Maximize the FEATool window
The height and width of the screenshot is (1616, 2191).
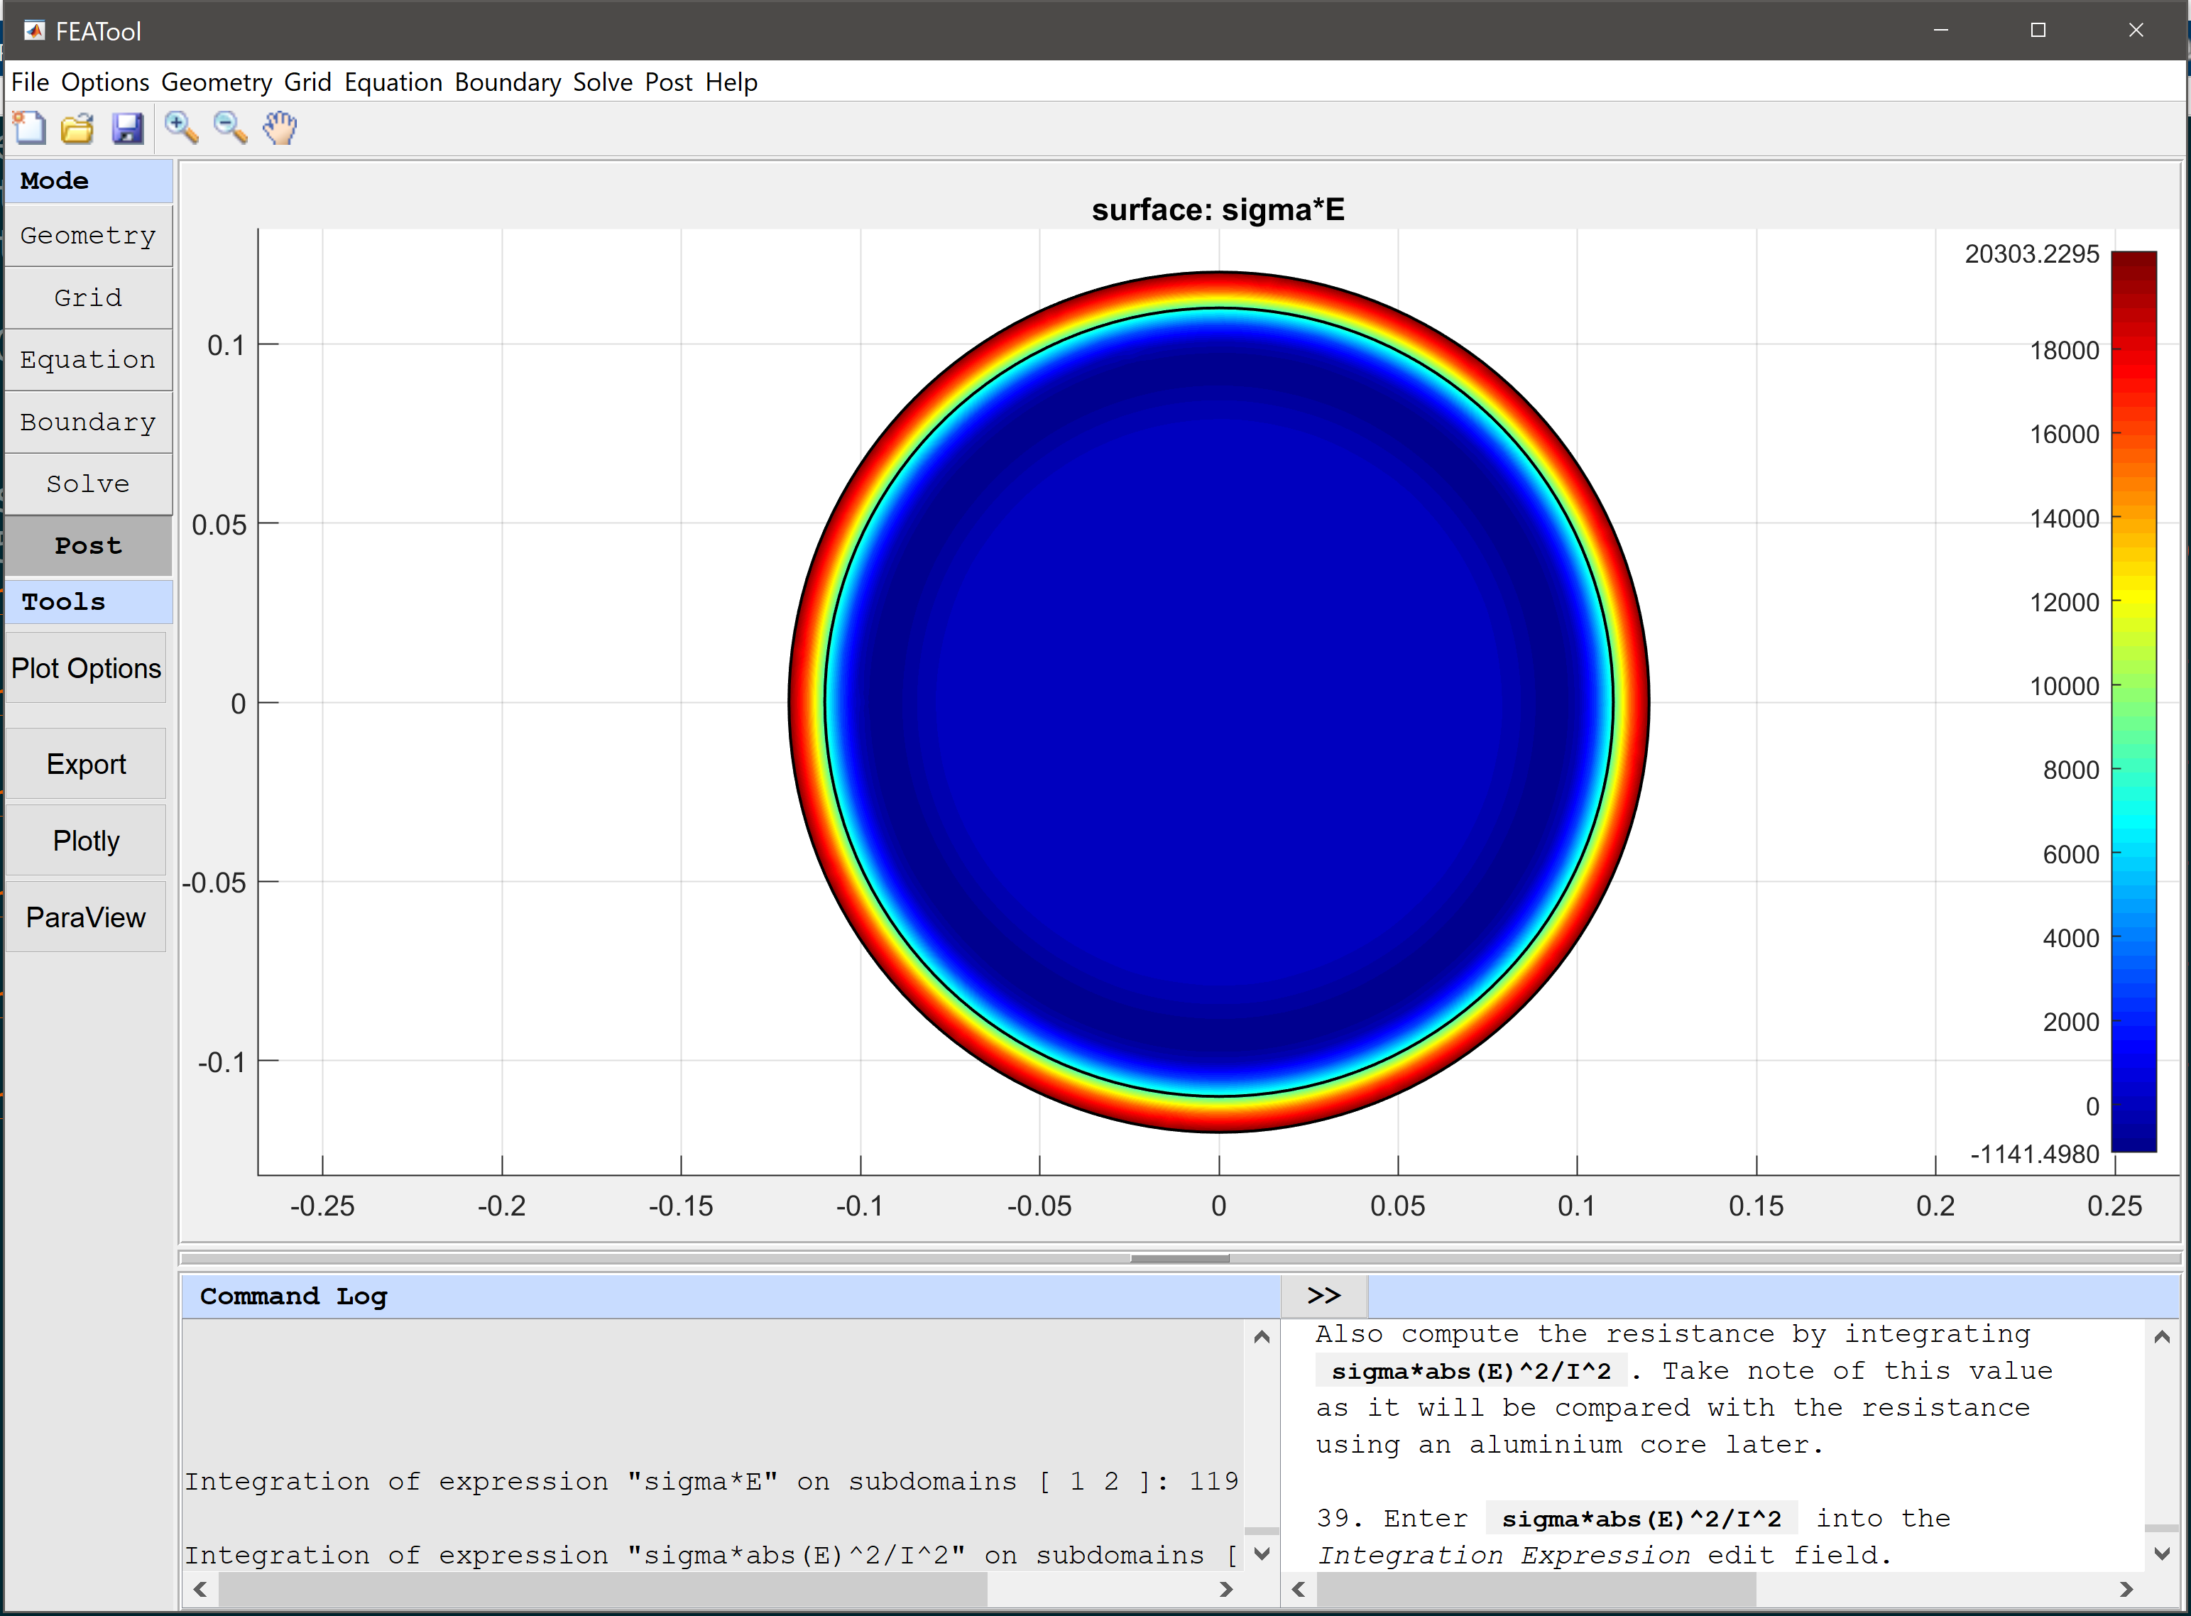2038,31
